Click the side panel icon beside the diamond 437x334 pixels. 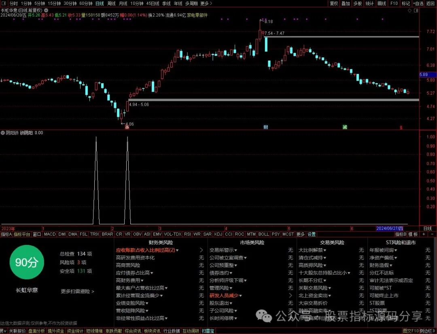pos(416,10)
